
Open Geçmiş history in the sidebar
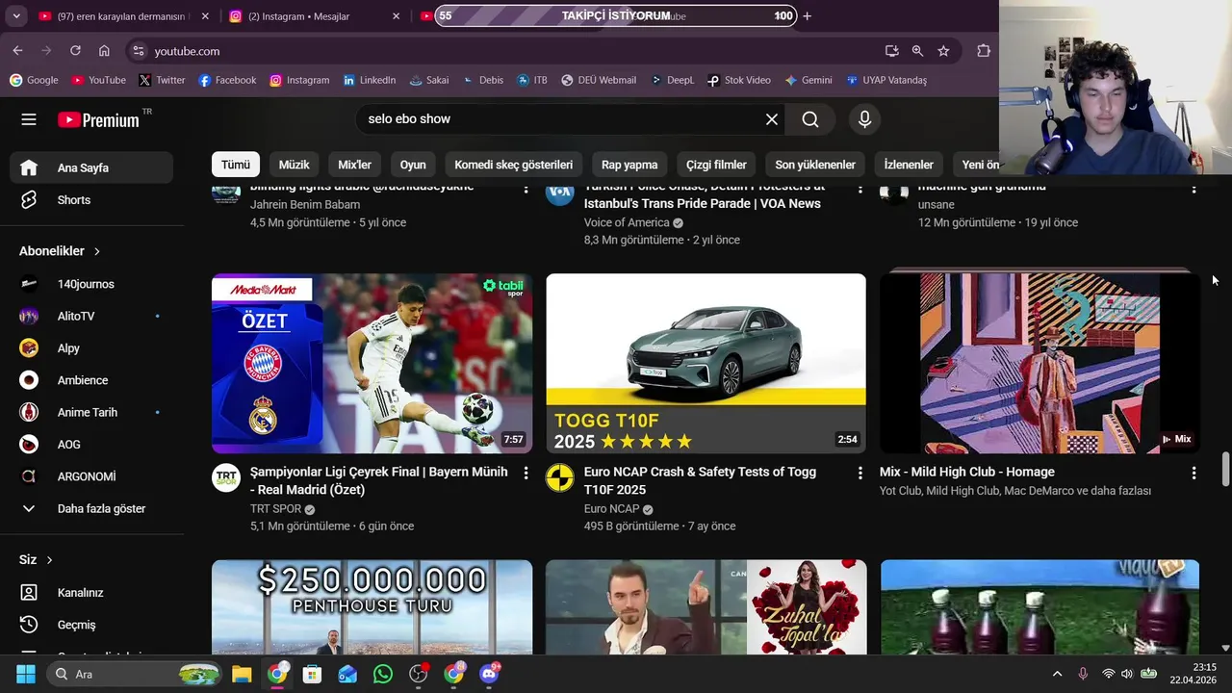pos(91,625)
